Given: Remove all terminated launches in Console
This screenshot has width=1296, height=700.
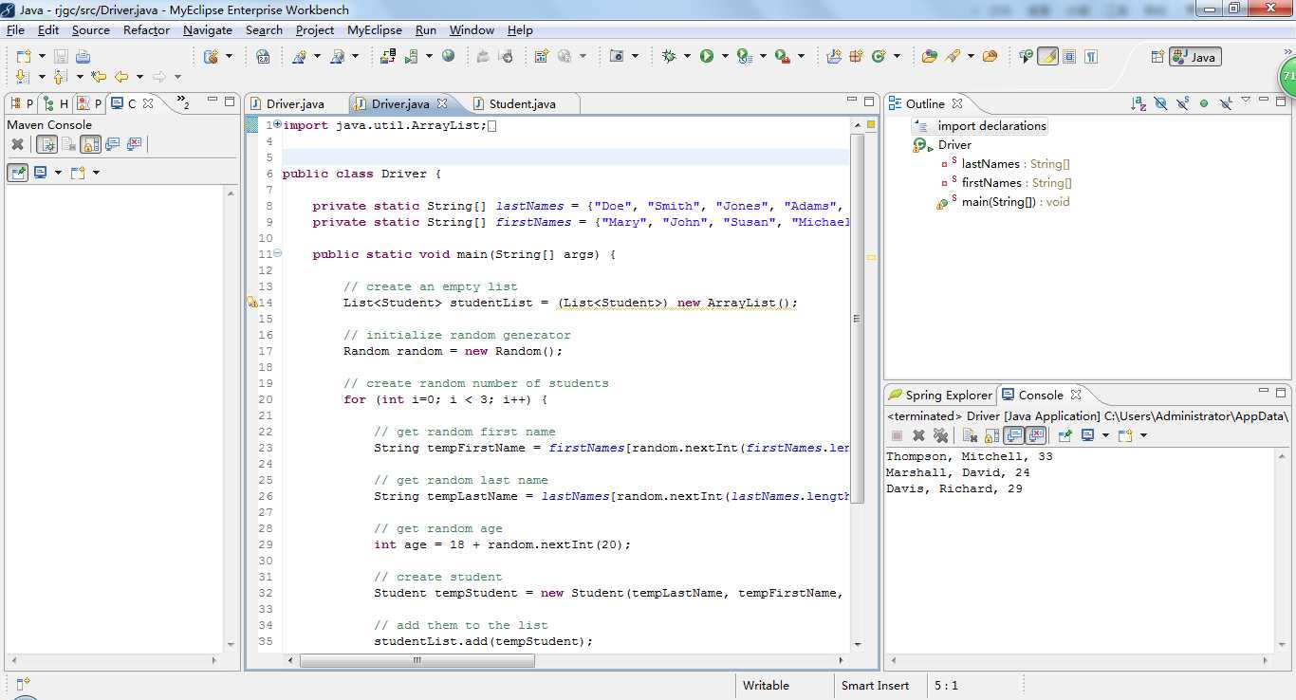Looking at the screenshot, I should point(940,435).
